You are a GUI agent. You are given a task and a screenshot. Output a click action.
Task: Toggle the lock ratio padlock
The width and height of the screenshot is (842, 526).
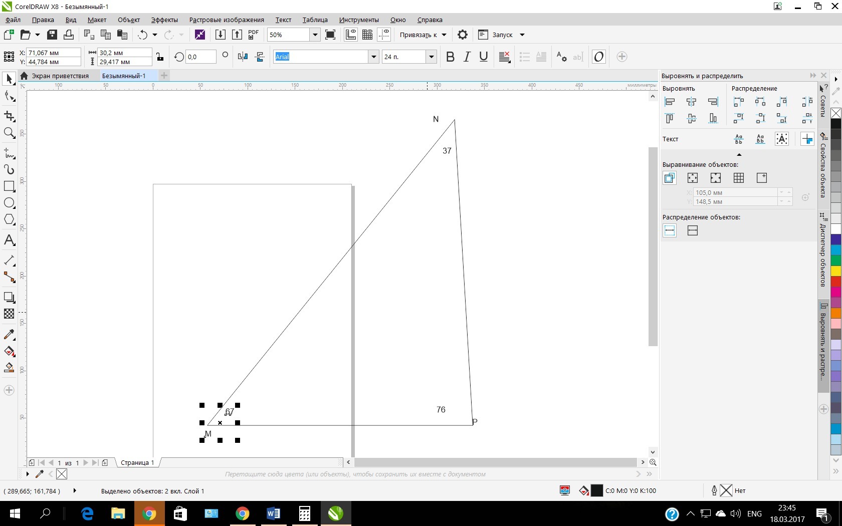160,57
